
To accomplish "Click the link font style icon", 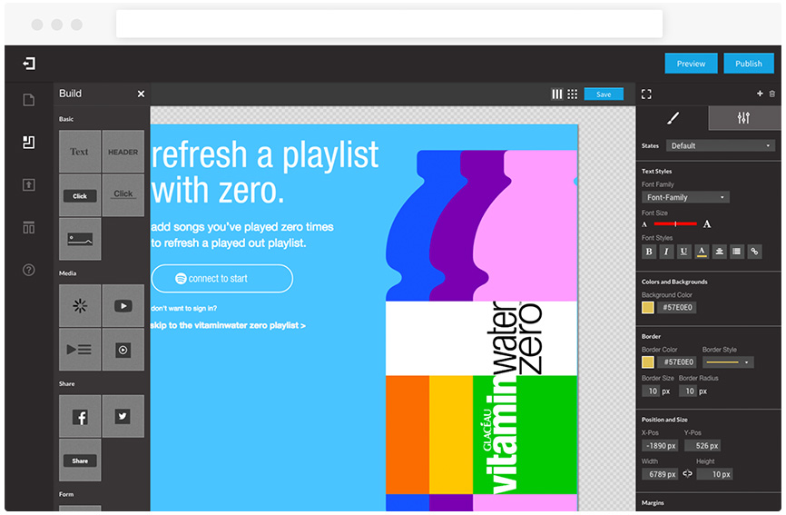I will coord(754,252).
